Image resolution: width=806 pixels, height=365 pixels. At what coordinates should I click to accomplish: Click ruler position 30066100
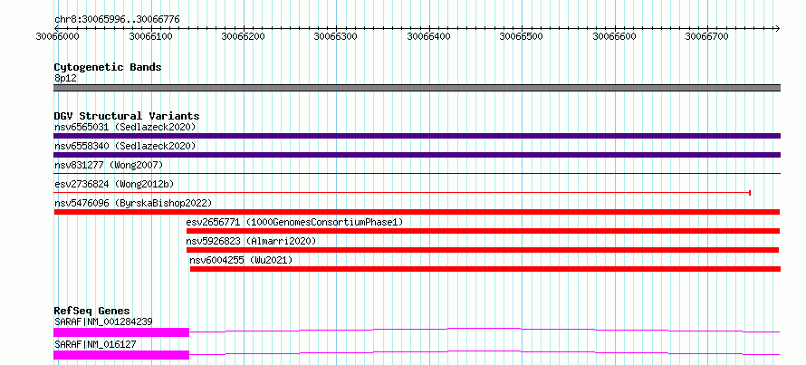(149, 36)
